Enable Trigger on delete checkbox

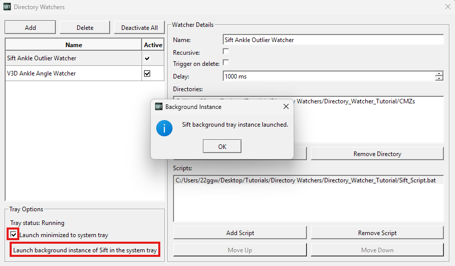tap(226, 63)
